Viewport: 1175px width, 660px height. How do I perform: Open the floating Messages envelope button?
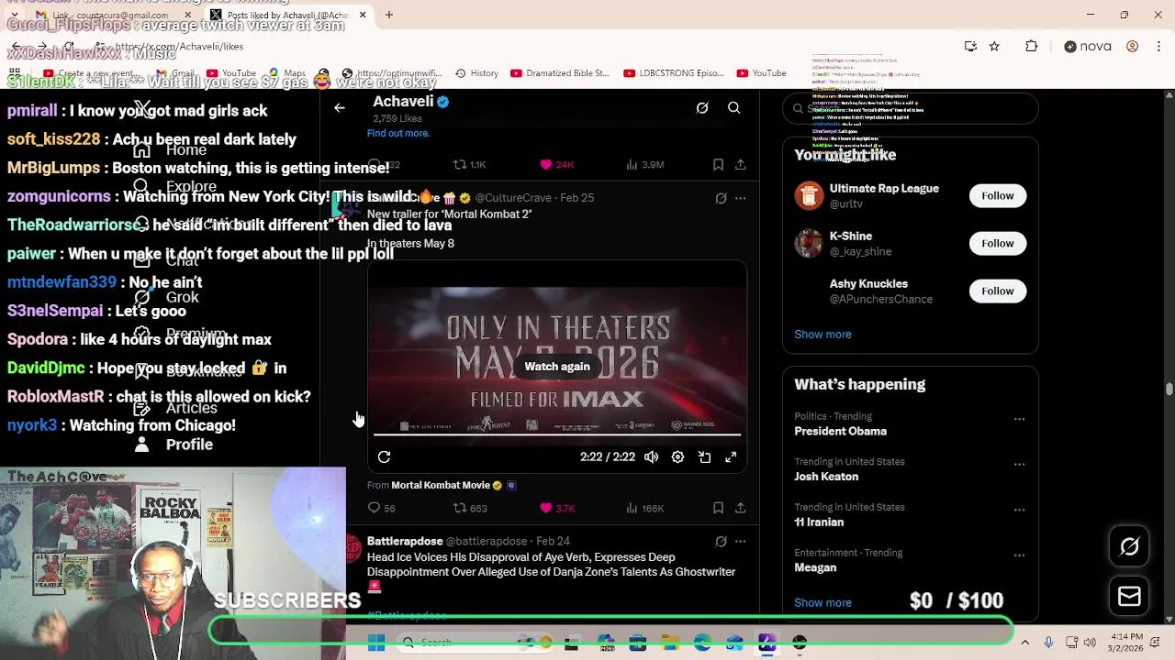1129,597
